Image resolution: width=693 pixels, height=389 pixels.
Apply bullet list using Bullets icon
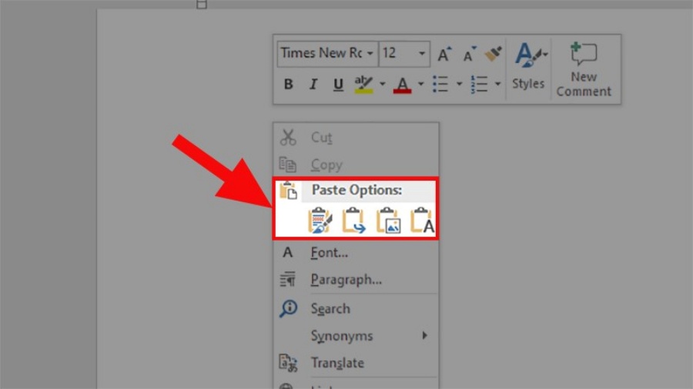point(440,84)
